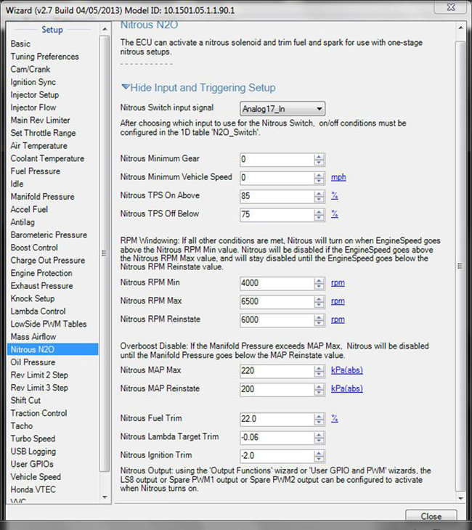
Task: Adjust Nitrous MAP Reinstate stepper
Action: (x=320, y=390)
